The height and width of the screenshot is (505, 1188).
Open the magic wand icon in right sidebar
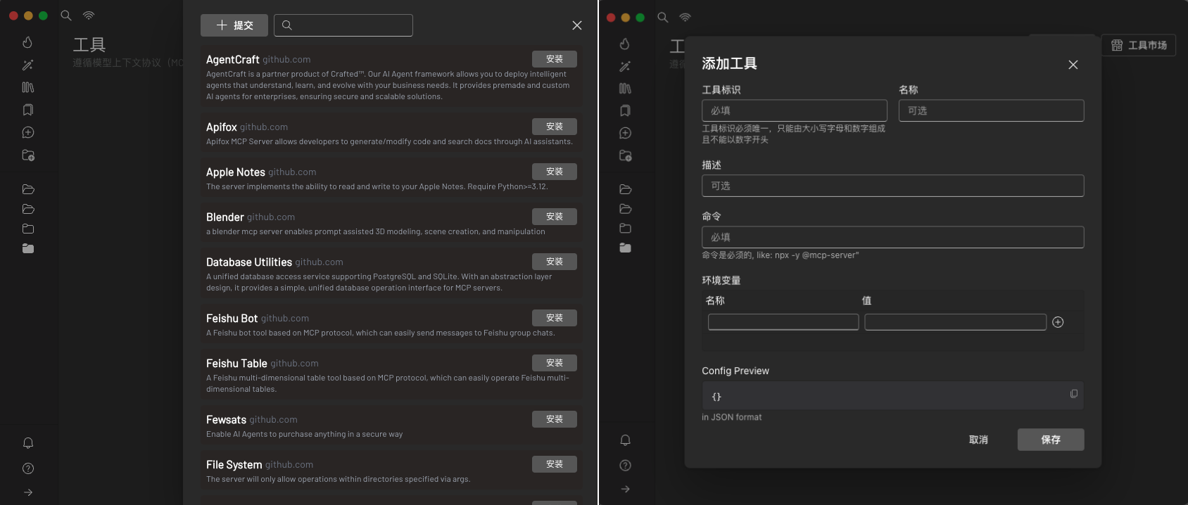pos(625,66)
